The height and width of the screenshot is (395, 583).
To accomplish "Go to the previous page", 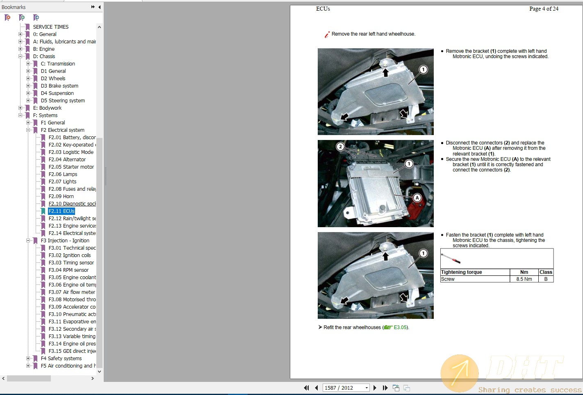I will point(317,388).
